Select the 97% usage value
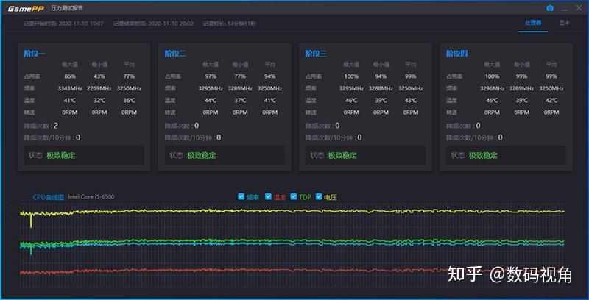Image resolution: width=589 pixels, height=300 pixels. click(x=211, y=76)
